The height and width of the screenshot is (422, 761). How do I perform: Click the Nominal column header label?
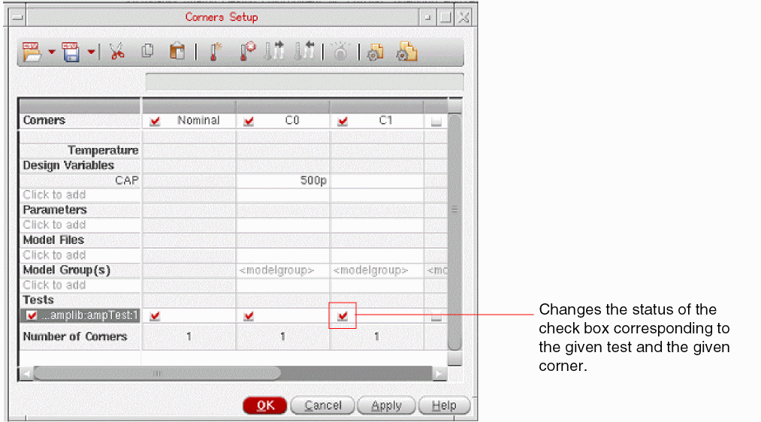coord(198,120)
